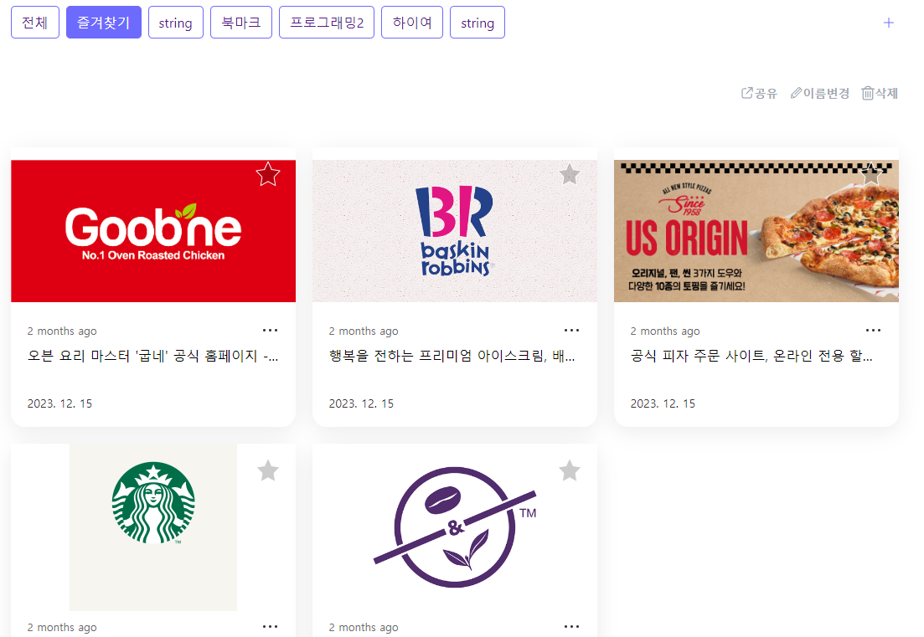Open the Starbucks logo thumbnail

(x=153, y=527)
